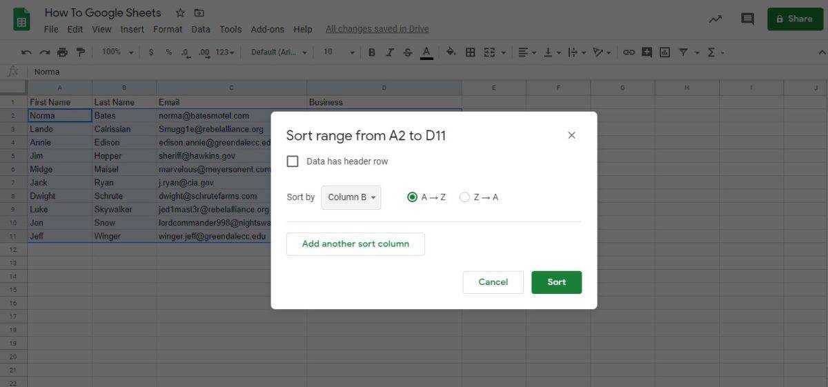Open the comments history icon
The height and width of the screenshot is (387, 828).
click(x=747, y=19)
